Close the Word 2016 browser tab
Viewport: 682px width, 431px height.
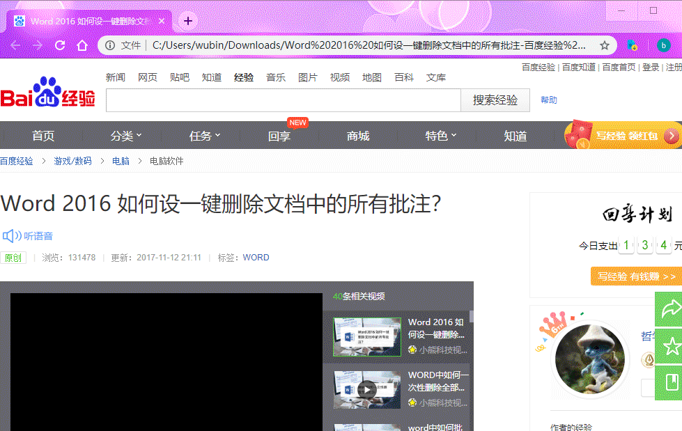pos(162,21)
